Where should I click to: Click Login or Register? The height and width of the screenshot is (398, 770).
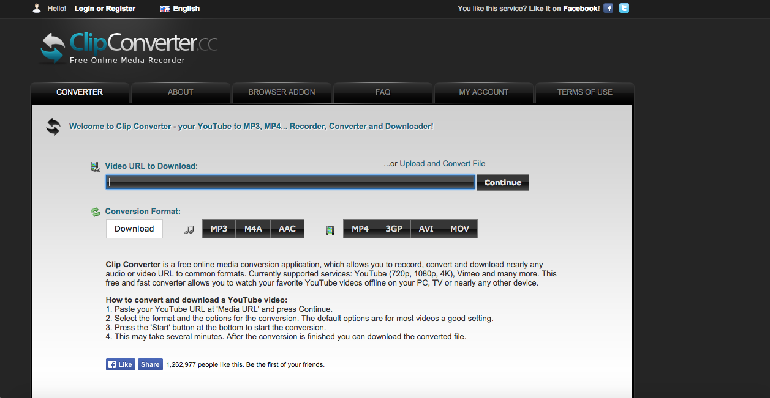click(x=105, y=8)
